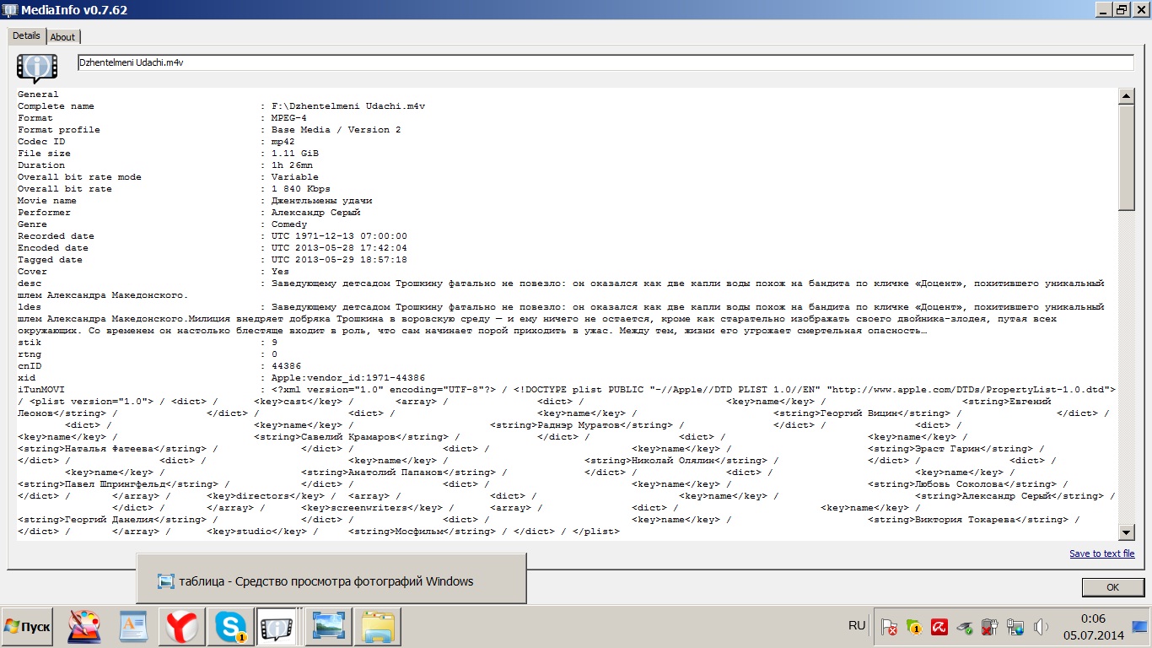Click the Виктория Токарева screenwriter string
The width and height of the screenshot is (1152, 648).
coord(968,520)
